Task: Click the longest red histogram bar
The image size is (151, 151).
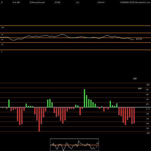Action: [x=39, y=119]
